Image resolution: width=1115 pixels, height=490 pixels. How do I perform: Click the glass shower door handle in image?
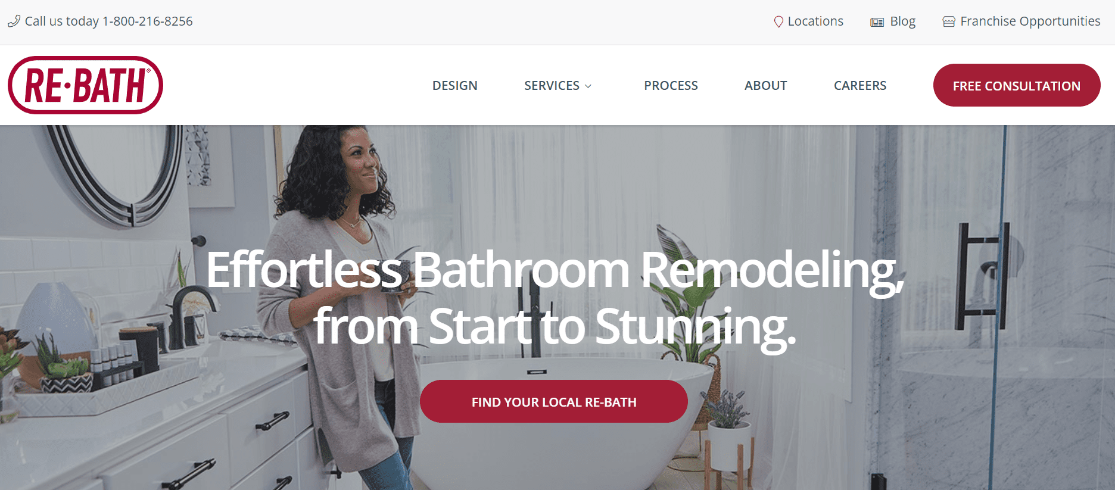[x=982, y=276]
